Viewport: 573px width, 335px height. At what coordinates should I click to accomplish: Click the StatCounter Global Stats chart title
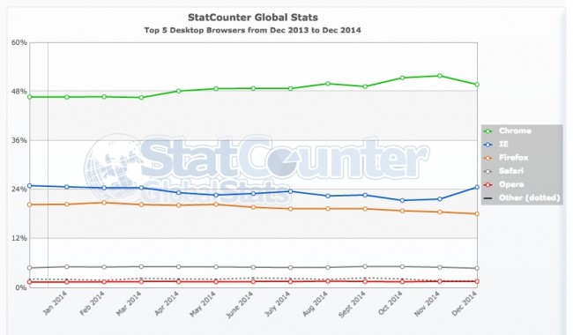[x=253, y=17]
